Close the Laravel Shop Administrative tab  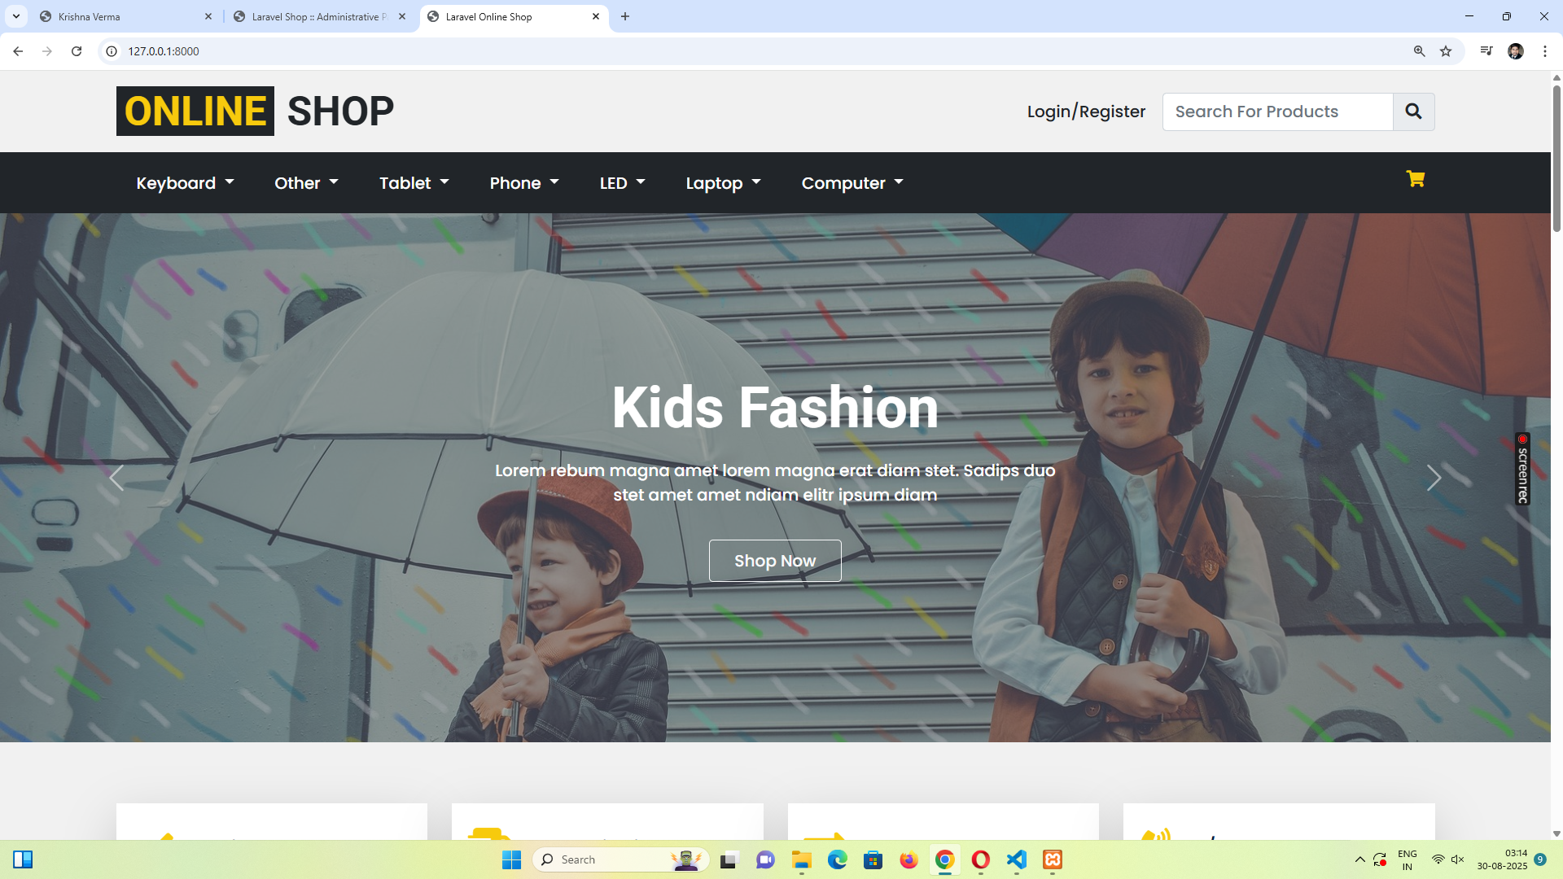coord(402,16)
